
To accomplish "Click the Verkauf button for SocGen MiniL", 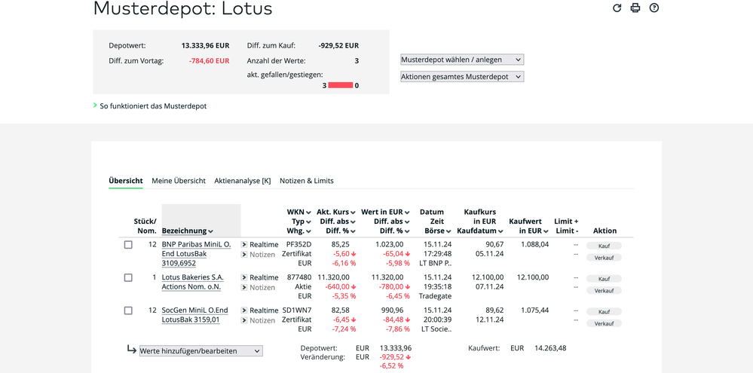I will coord(604,323).
